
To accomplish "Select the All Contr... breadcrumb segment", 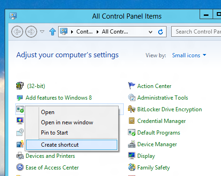I will tap(115, 32).
